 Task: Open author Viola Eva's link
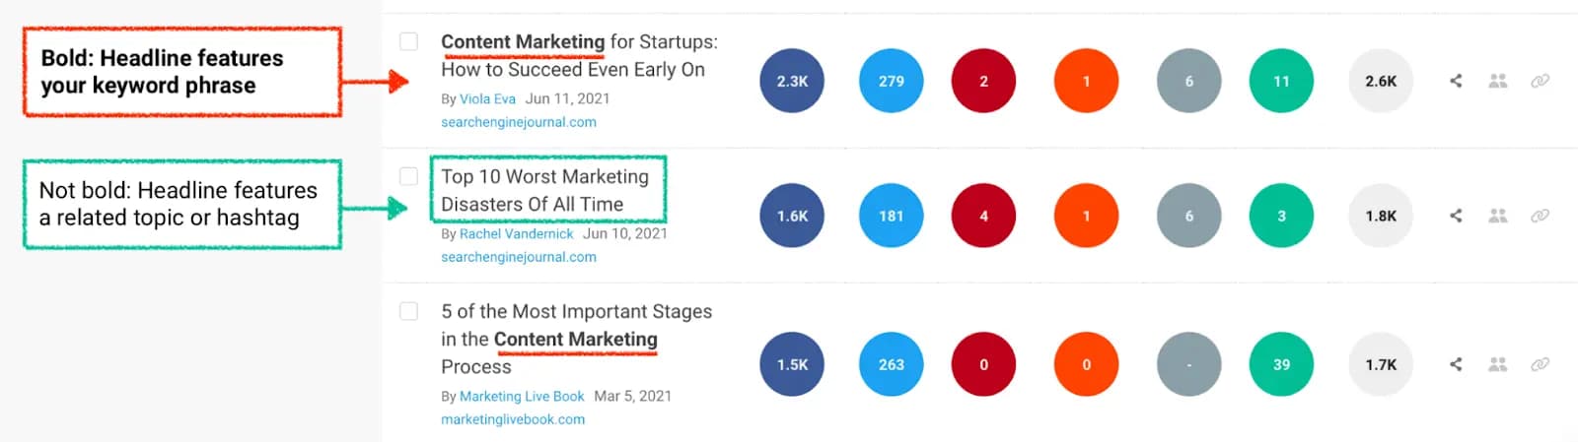pyautogui.click(x=487, y=98)
